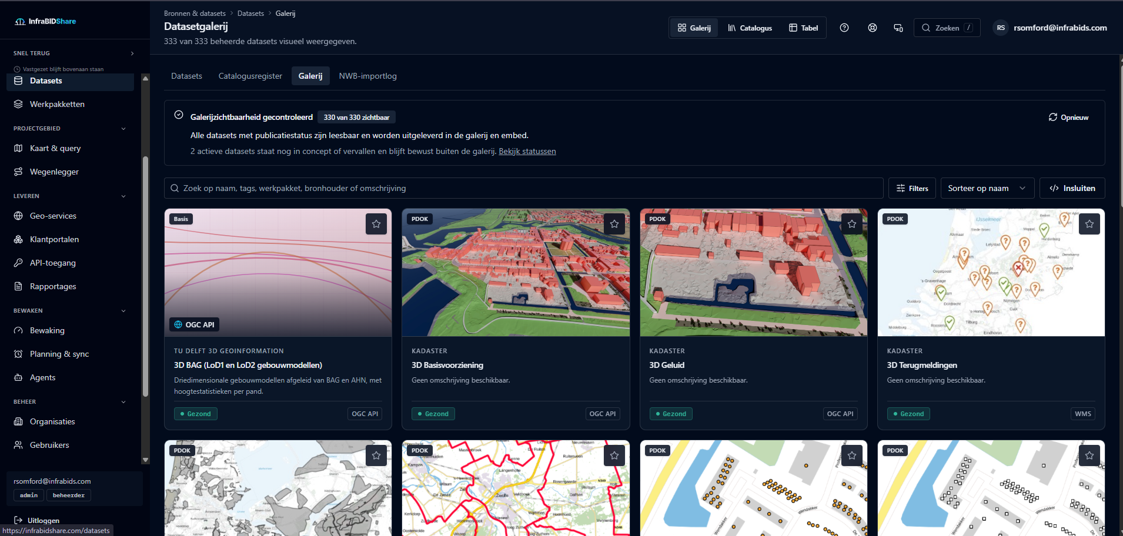Viewport: 1123px width, 536px height.
Task: Focus the dataset search field
Action: pyautogui.click(x=524, y=188)
